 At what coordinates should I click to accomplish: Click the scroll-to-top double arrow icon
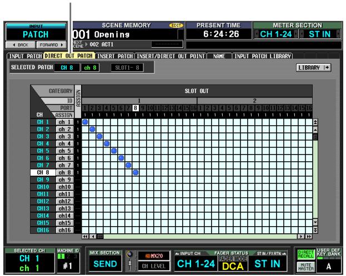315,122
